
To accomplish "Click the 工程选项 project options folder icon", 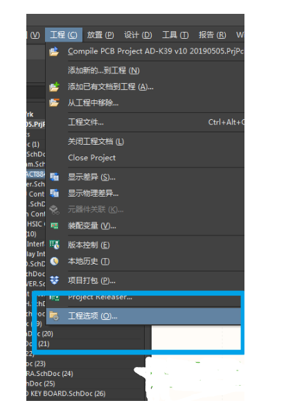I will point(54,316).
